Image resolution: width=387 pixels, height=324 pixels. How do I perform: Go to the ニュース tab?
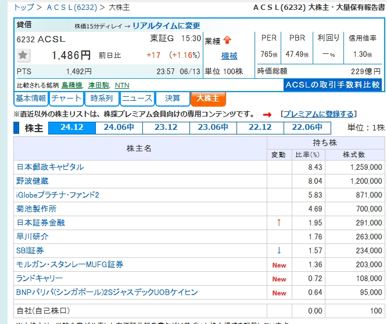coord(137,99)
